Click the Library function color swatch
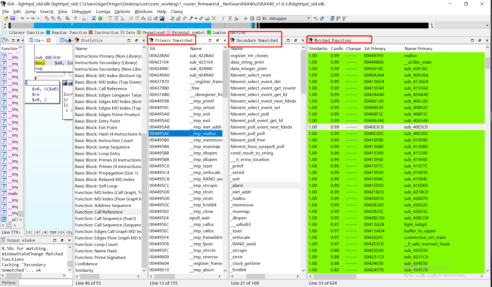 point(5,32)
